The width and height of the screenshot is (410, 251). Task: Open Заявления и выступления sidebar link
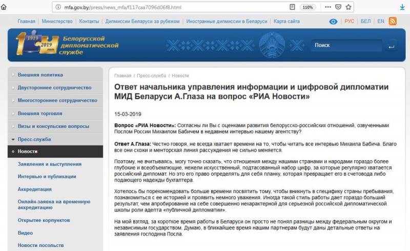click(x=50, y=164)
